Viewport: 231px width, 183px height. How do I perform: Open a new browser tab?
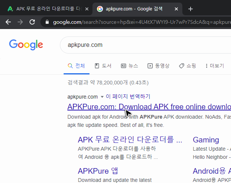(190, 9)
